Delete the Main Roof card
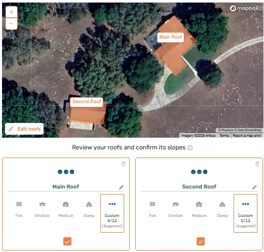This screenshot has height=252, width=264. tap(124, 164)
